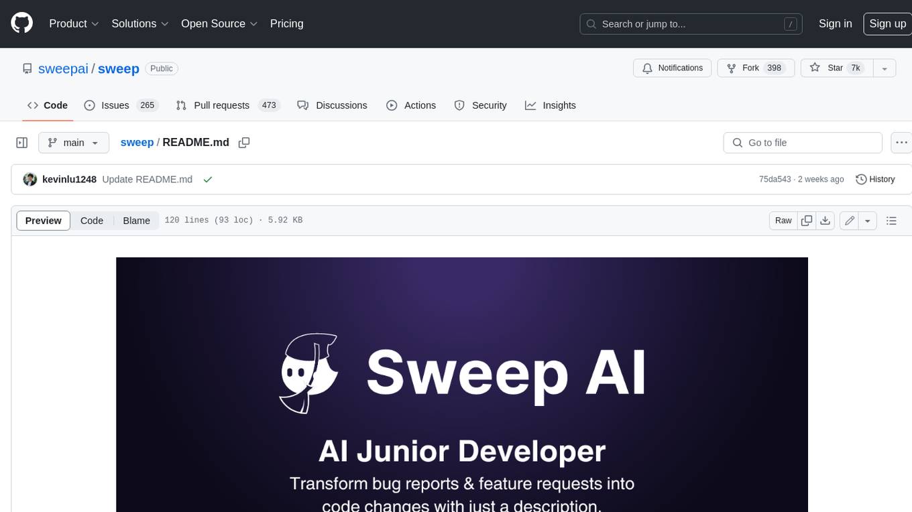Viewport: 912px width, 512px height.
Task: Copy the README.md file path
Action: [x=244, y=143]
